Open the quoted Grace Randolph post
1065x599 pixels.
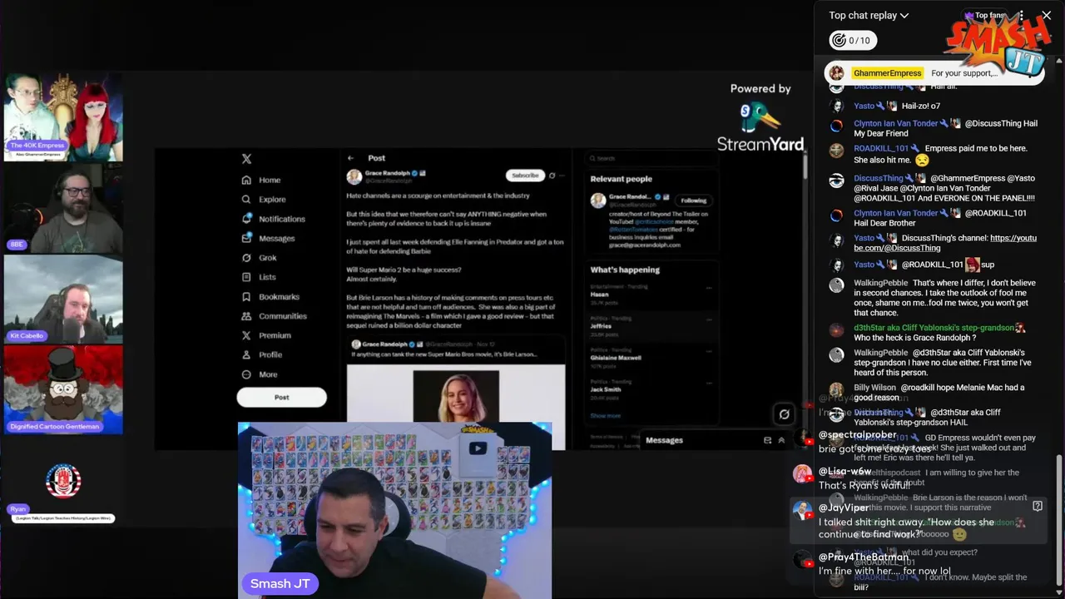click(456, 393)
